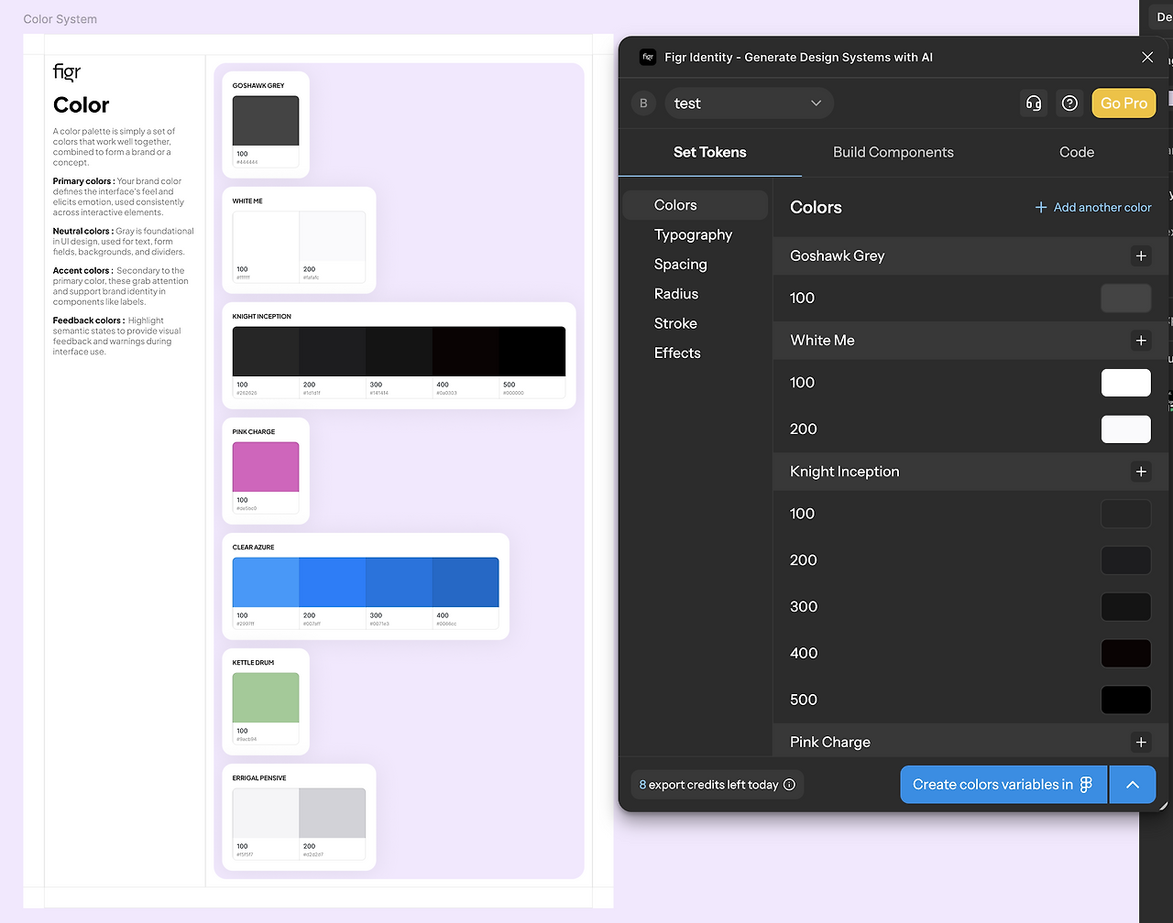
Task: Open Knight Inception 400 swatch in plugin
Action: [1126, 654]
